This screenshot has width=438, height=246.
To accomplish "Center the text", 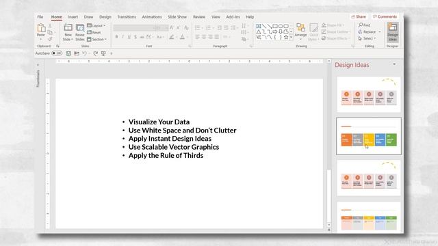I will click(204, 37).
